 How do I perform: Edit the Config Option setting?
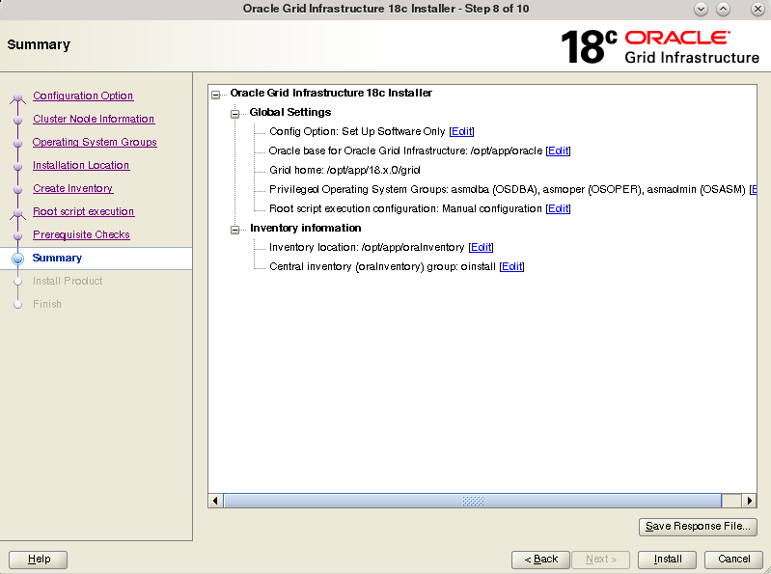(461, 132)
